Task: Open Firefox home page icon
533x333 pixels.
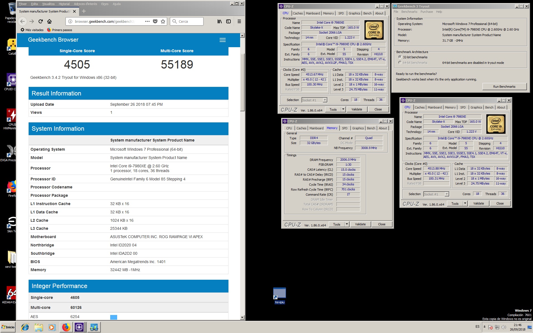Action: [x=49, y=21]
